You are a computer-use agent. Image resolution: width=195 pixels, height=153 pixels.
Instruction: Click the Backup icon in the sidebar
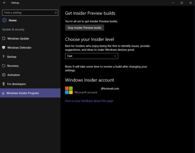pos(4,57)
